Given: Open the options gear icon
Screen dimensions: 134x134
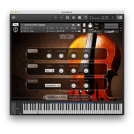Looking at the screenshot, I should (x=73, y=17).
